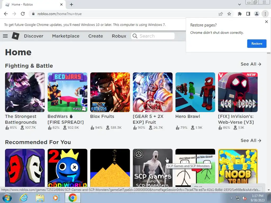This screenshot has width=271, height=203.
Task: Open a new tab with the plus button
Action: (71, 4)
